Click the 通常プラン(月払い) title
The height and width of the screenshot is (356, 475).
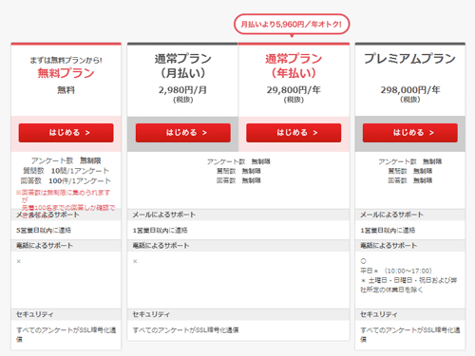tap(183, 66)
